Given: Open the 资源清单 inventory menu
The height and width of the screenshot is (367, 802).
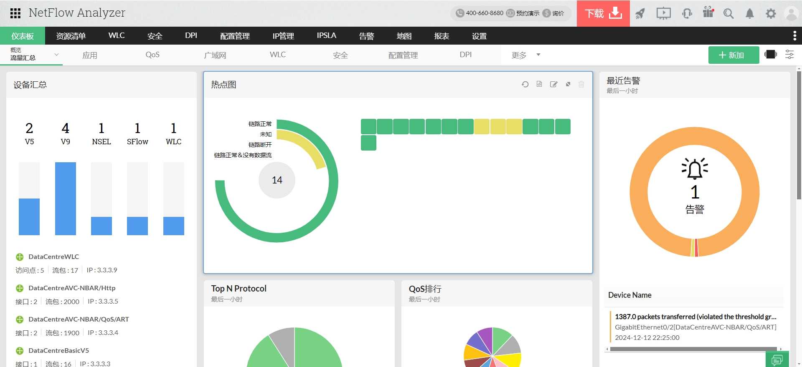Looking at the screenshot, I should [x=71, y=36].
